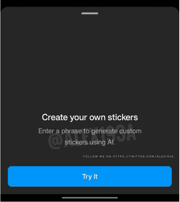
Task: Tap the black backdrop above the sheet
Action: pyautogui.click(x=90, y=3)
